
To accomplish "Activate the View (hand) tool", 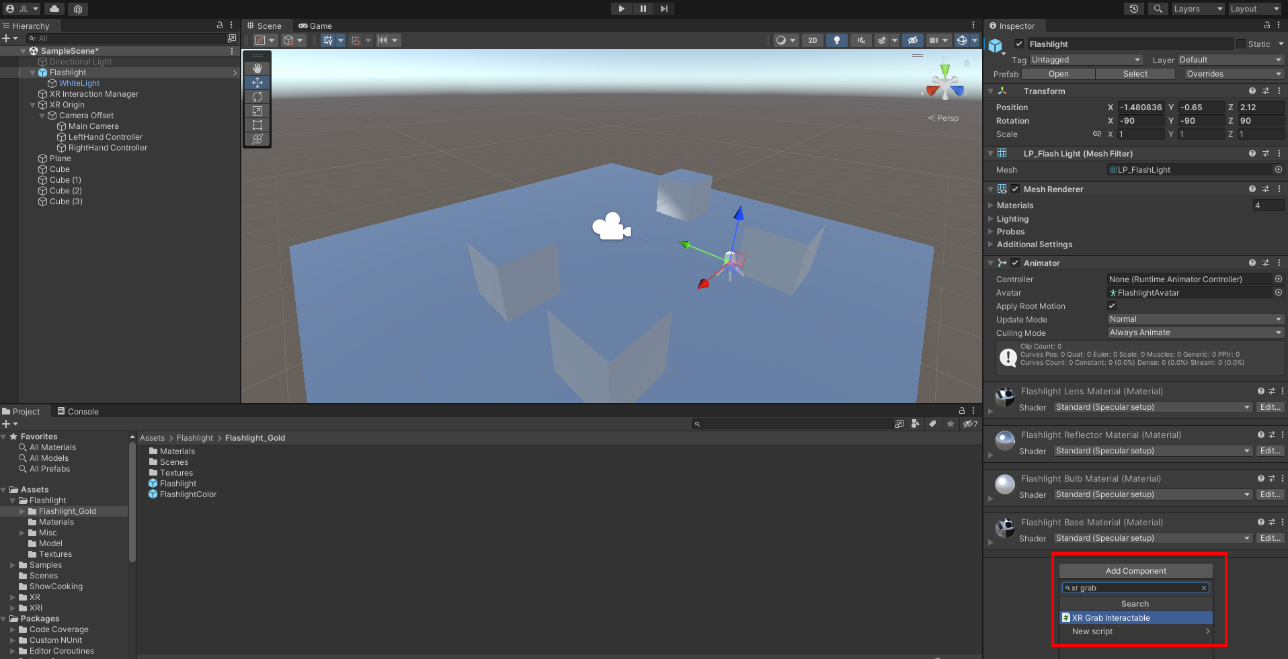I will pyautogui.click(x=257, y=67).
